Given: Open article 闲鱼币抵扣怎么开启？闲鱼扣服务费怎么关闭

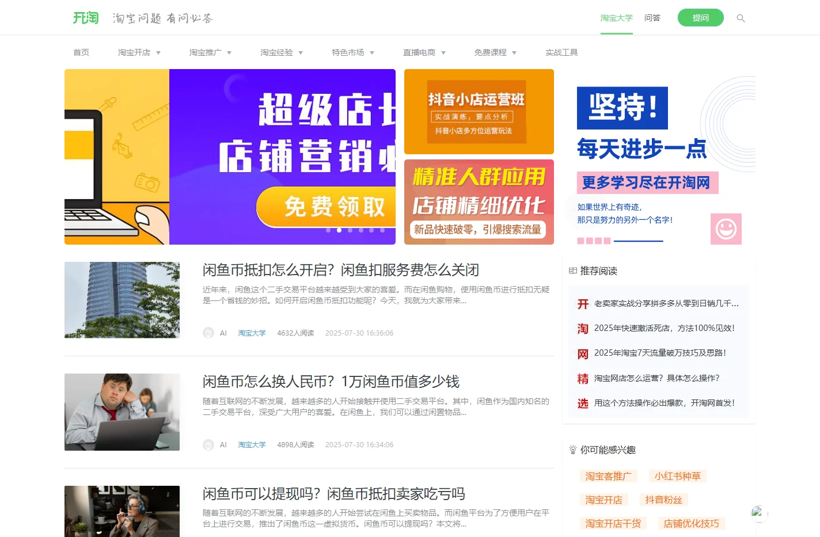Looking at the screenshot, I should click(341, 270).
